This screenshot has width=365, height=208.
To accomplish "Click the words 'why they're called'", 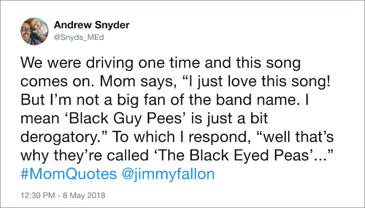I will [x=84, y=155].
